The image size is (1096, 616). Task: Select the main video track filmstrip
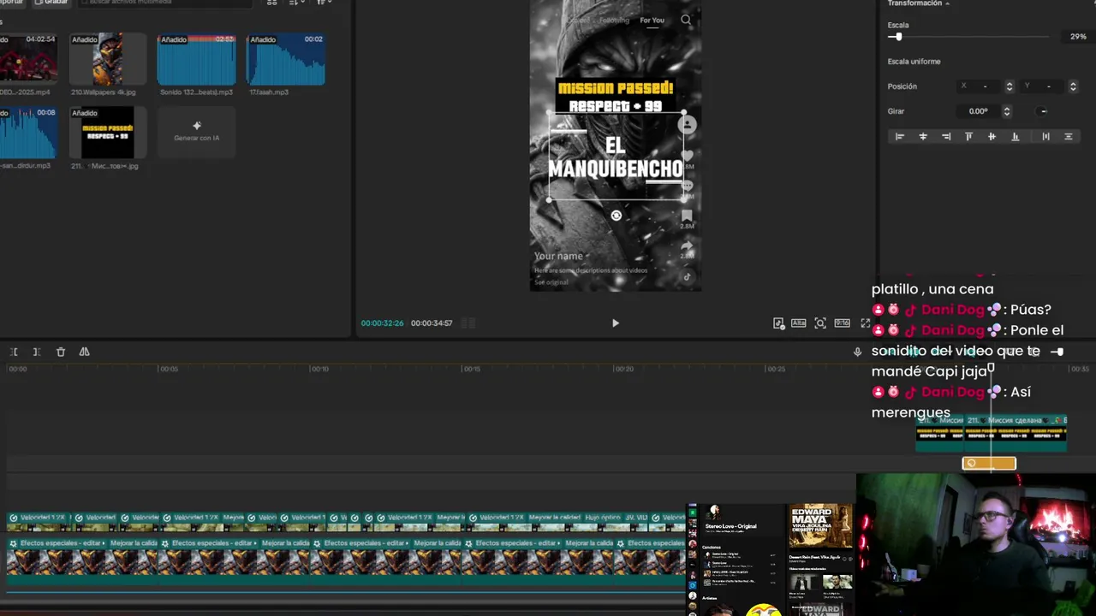click(347, 562)
